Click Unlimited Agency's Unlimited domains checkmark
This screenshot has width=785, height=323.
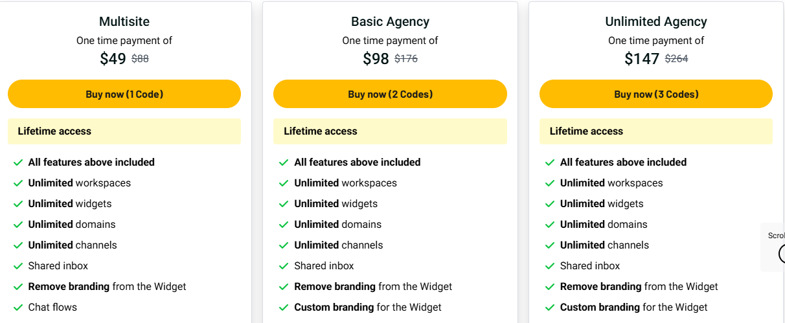[x=550, y=225]
